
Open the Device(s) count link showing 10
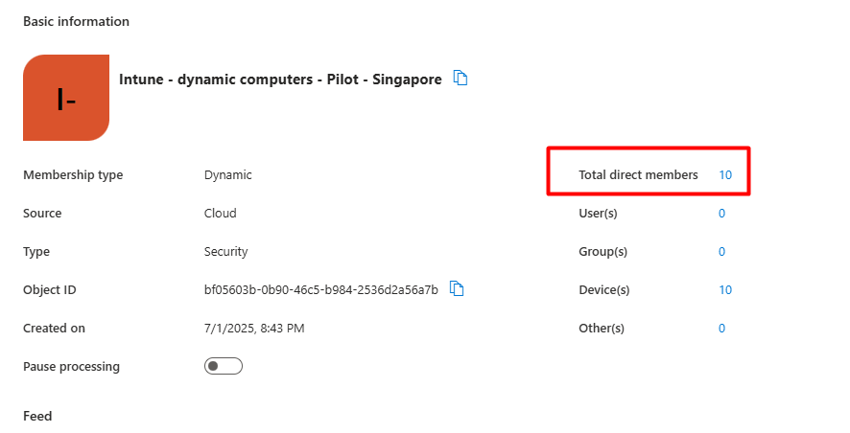[725, 290]
